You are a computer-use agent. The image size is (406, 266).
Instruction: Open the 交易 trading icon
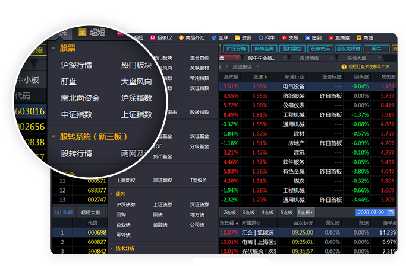[x=284, y=38]
